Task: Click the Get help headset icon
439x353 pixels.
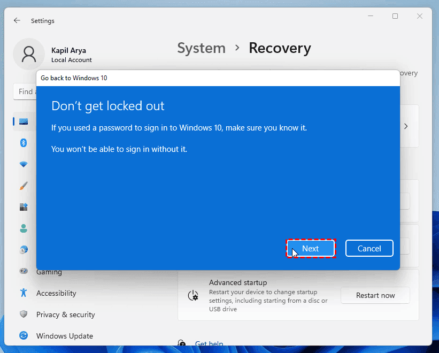Action: pos(182,343)
